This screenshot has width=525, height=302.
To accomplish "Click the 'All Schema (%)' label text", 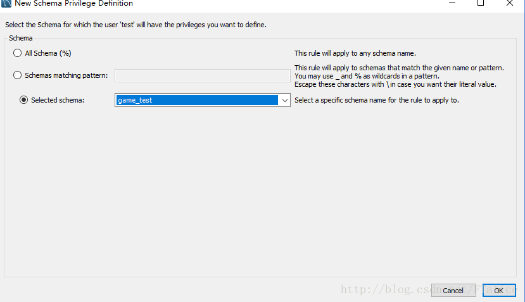I will tap(48, 53).
